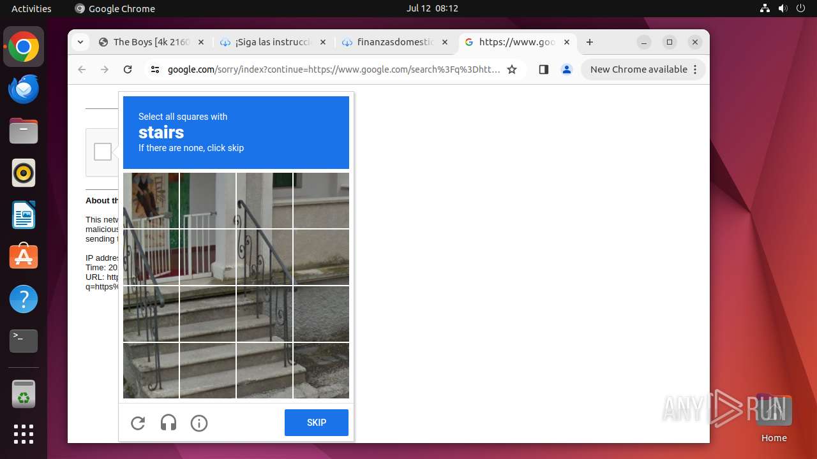The width and height of the screenshot is (817, 459).
Task: Open the power menu icon in top bar
Action: point(800,8)
